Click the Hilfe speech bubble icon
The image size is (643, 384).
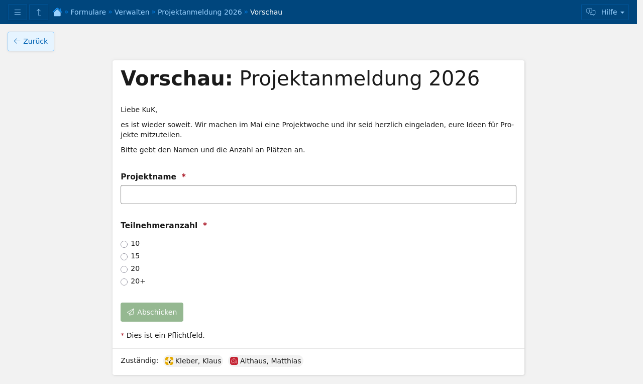click(591, 12)
